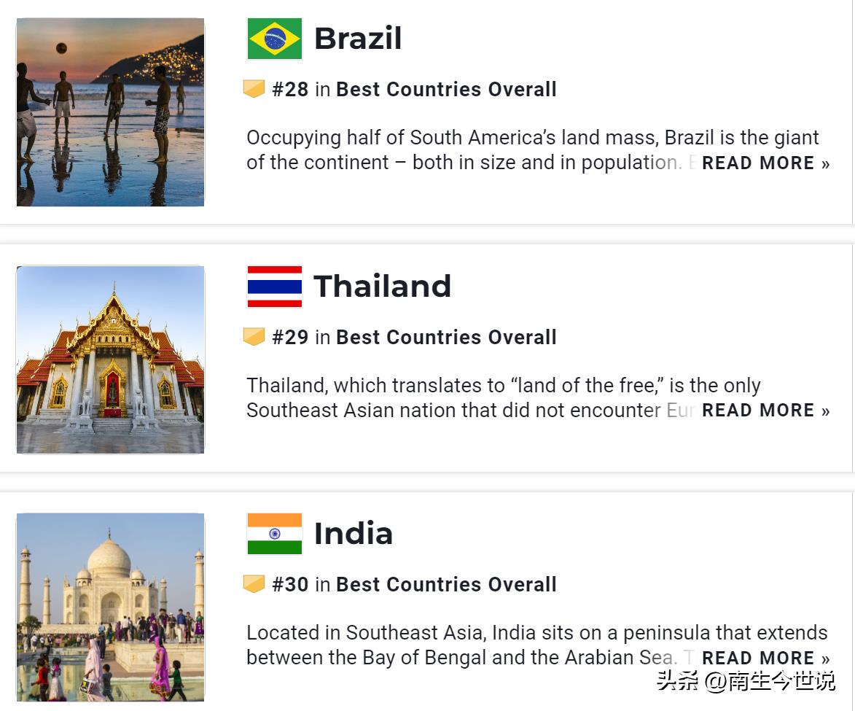The width and height of the screenshot is (855, 711).
Task: Expand Thailand description with READ MORE
Action: click(x=765, y=411)
